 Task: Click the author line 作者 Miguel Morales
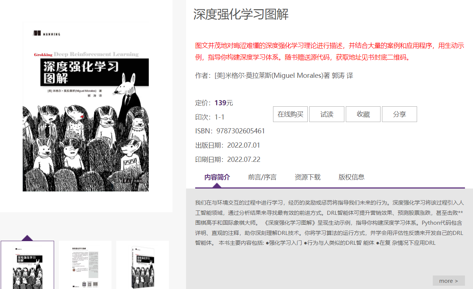tap(274, 76)
